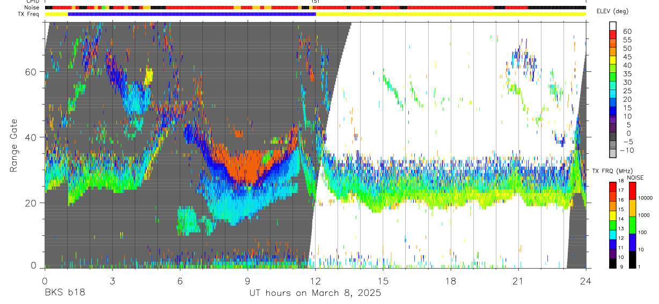Click the Range Gate axis title
The width and height of the screenshot is (659, 304).
click(14, 145)
